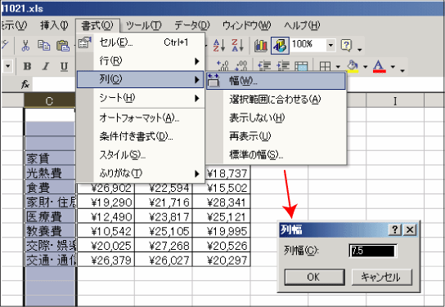The image size is (445, 307).
Task: Expand the font color dropdown arrow
Action: point(393,67)
